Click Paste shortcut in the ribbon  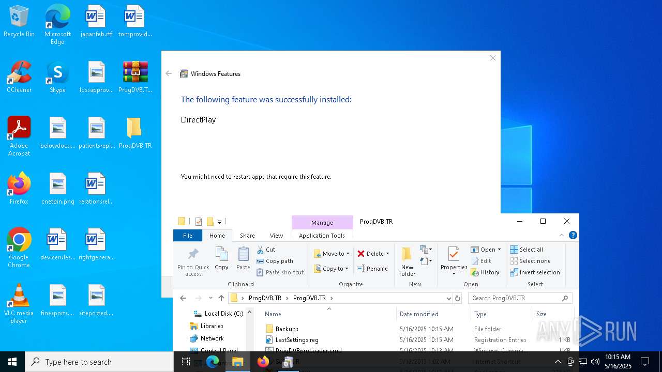point(280,272)
